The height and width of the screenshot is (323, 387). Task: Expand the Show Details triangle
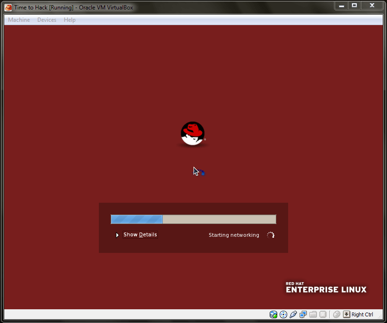[117, 235]
